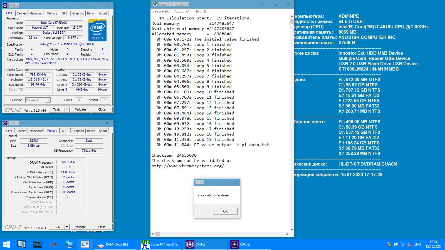The width and height of the screenshot is (445, 250).
Task: Open the battery power tray icon
Action: (396, 244)
